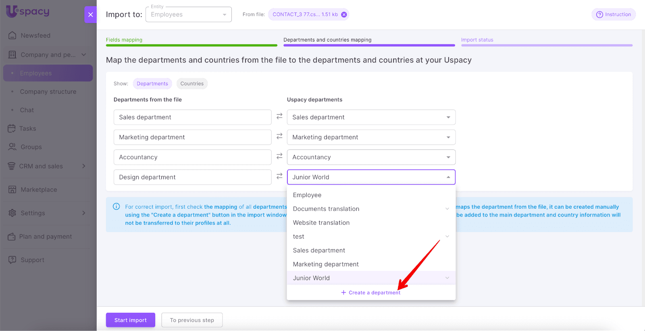Click the Marketplace store icon
This screenshot has width=645, height=331.
click(12, 190)
